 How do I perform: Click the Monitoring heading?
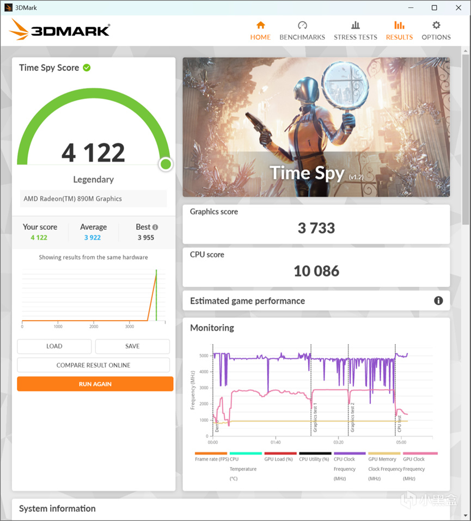pyautogui.click(x=212, y=328)
